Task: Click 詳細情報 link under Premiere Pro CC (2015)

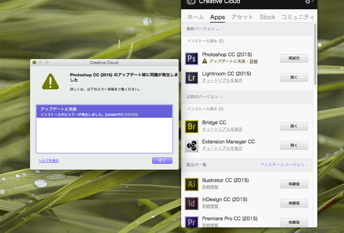Action: 210,225
